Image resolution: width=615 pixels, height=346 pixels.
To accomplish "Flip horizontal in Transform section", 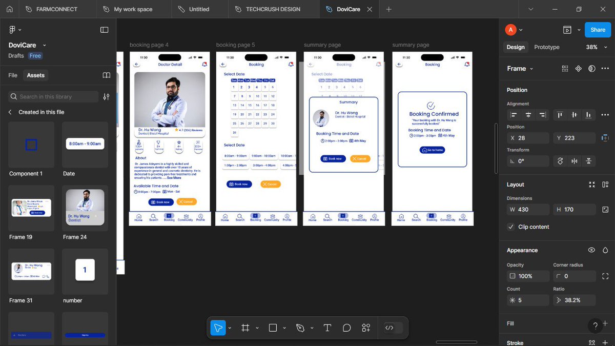I will pyautogui.click(x=575, y=161).
